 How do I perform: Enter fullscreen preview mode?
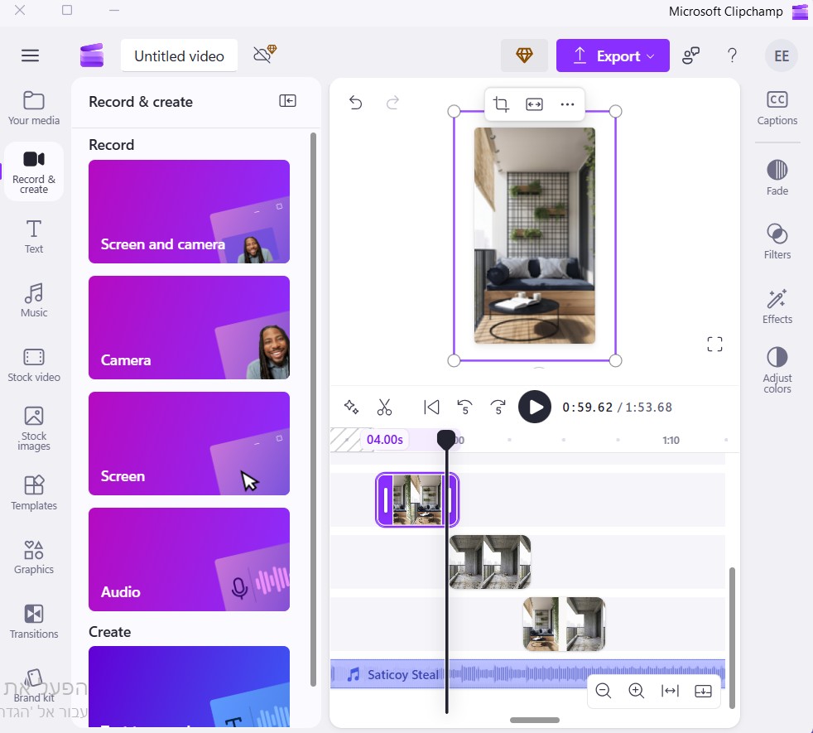(714, 345)
